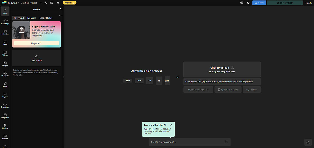Select the Text tool in sidebar

[5, 43]
